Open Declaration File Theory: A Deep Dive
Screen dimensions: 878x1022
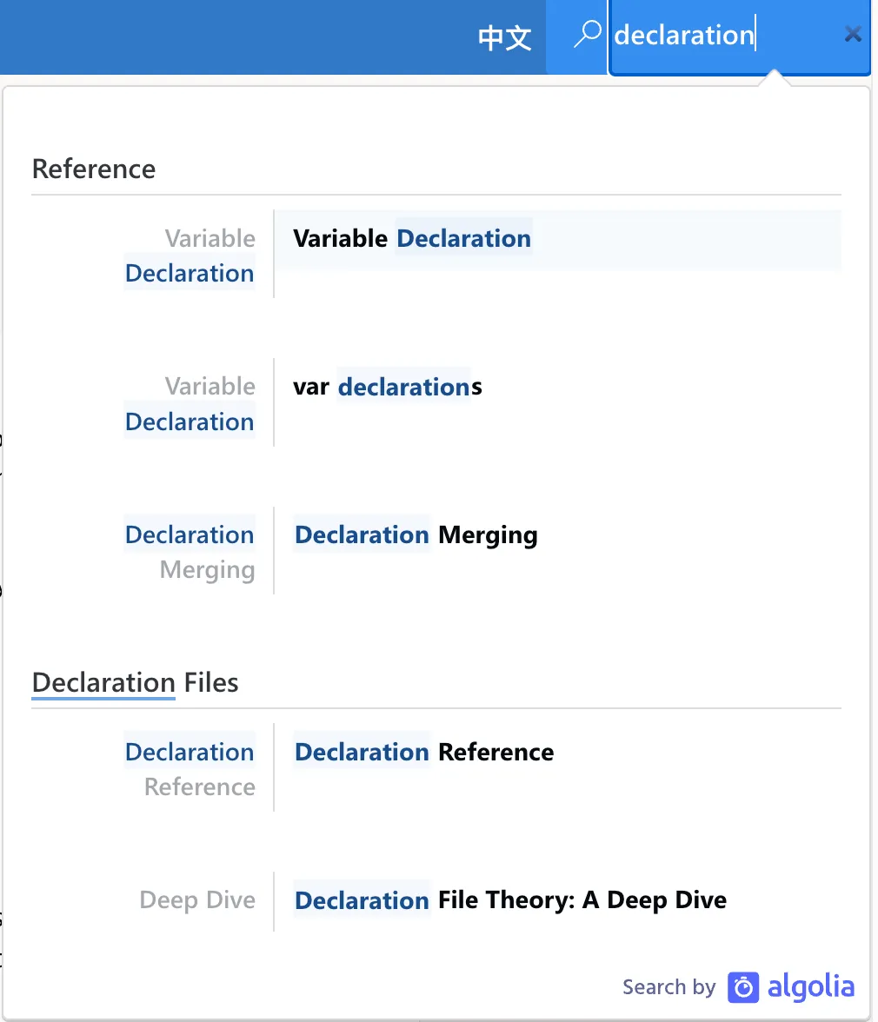pyautogui.click(x=510, y=900)
